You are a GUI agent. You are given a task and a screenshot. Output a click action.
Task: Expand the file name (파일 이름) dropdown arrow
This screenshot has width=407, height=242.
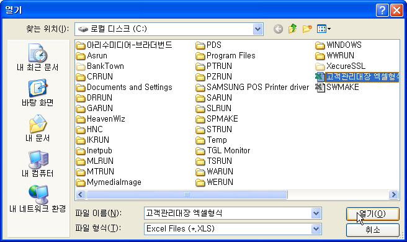click(x=316, y=213)
